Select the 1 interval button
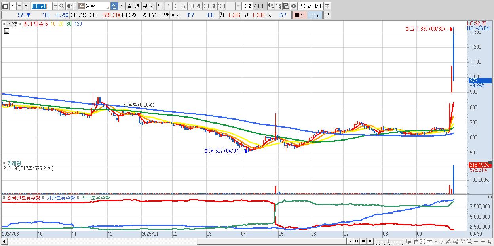 168,6
